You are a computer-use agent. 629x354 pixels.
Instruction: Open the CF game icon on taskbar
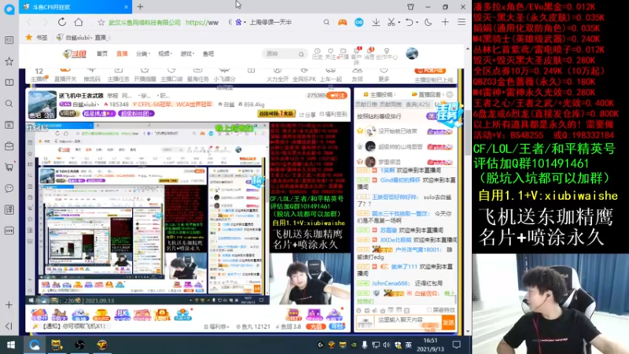pos(101,345)
